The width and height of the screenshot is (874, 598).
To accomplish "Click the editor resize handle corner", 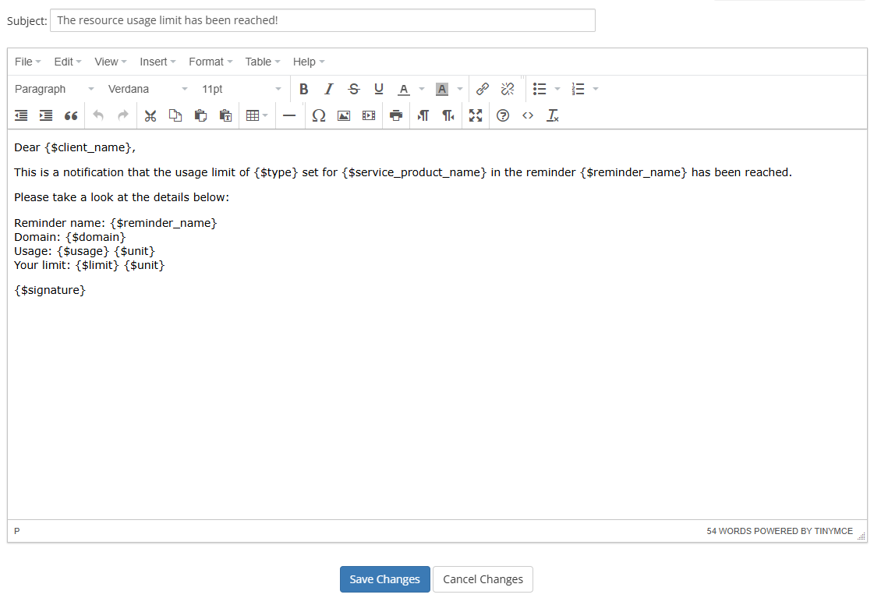I will [x=862, y=536].
